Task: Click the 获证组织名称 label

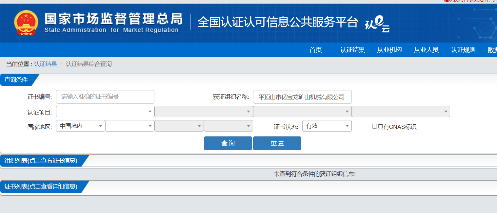Action: pyautogui.click(x=231, y=97)
